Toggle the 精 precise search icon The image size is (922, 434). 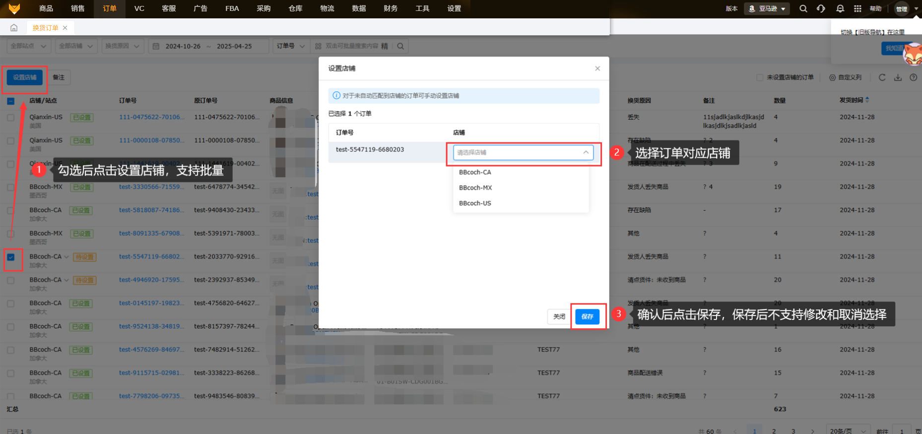coord(385,46)
